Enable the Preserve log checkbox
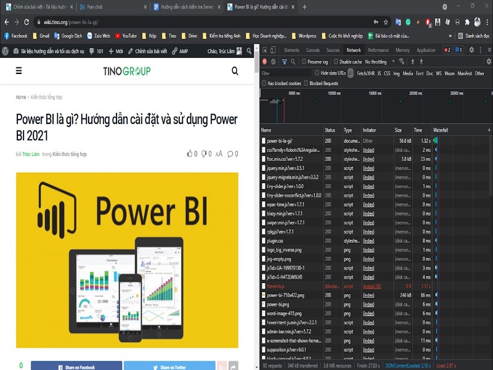493x370 pixels. coord(304,62)
